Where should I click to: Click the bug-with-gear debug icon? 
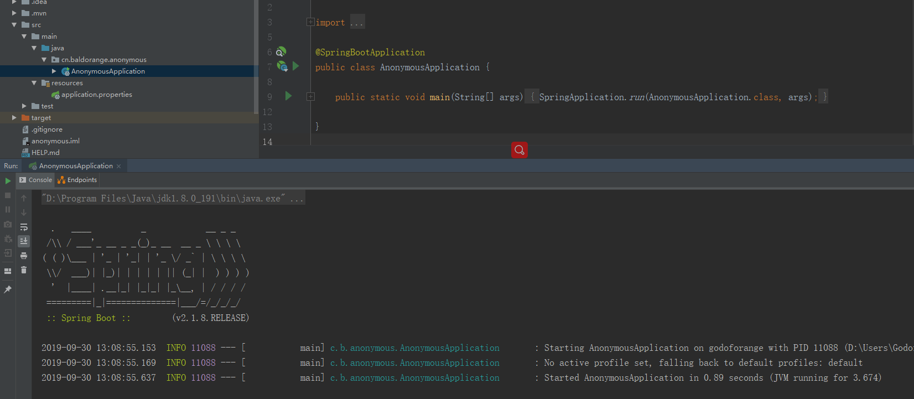tap(8, 239)
